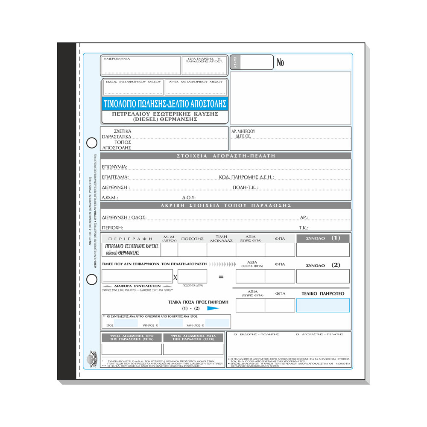Click the lower punch hole circle
427x427 pixels.
(x=92, y=279)
